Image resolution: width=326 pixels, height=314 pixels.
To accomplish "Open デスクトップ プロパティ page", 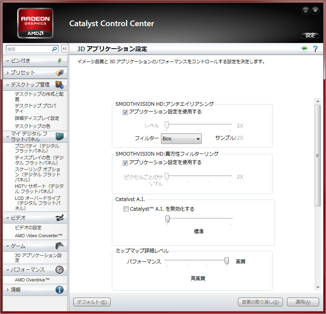I will pos(35,108).
